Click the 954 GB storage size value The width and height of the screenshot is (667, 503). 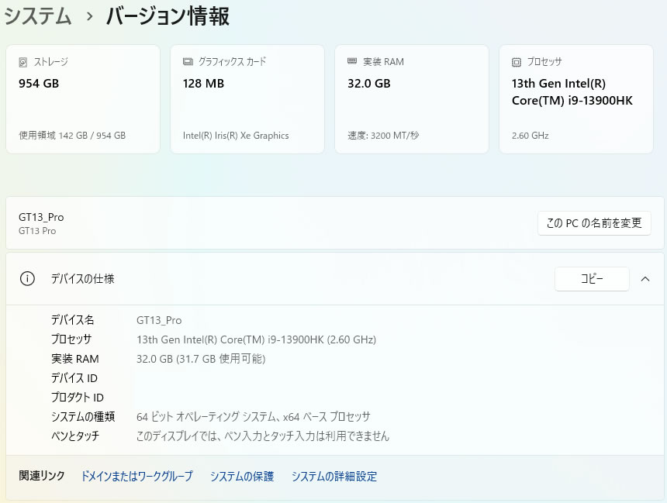point(39,84)
